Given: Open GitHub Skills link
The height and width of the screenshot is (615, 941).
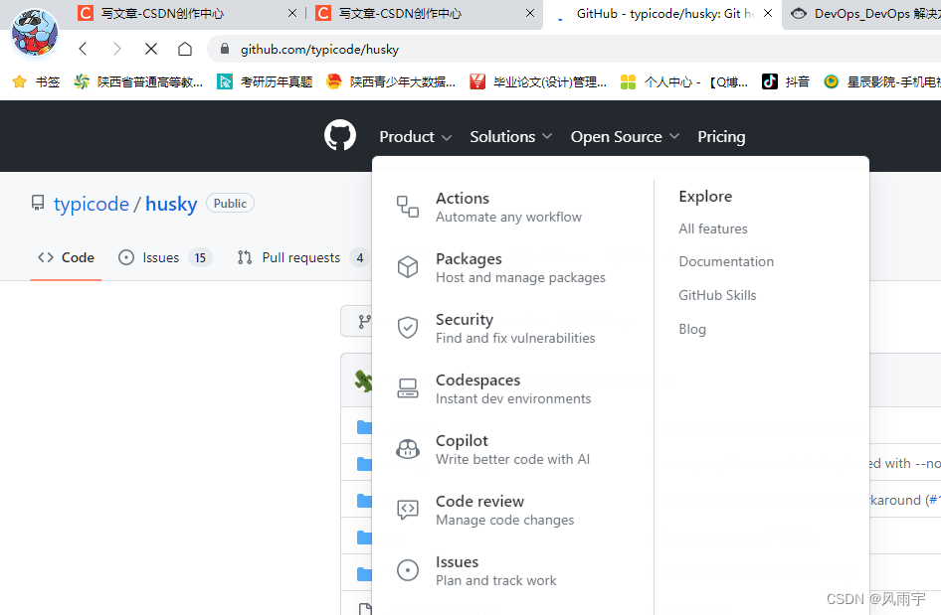Looking at the screenshot, I should coord(717,295).
